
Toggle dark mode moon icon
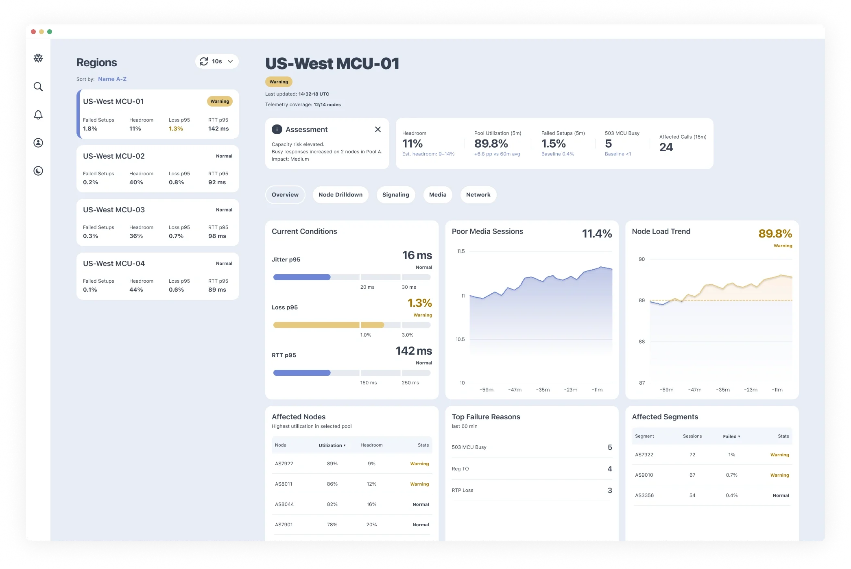(38, 171)
